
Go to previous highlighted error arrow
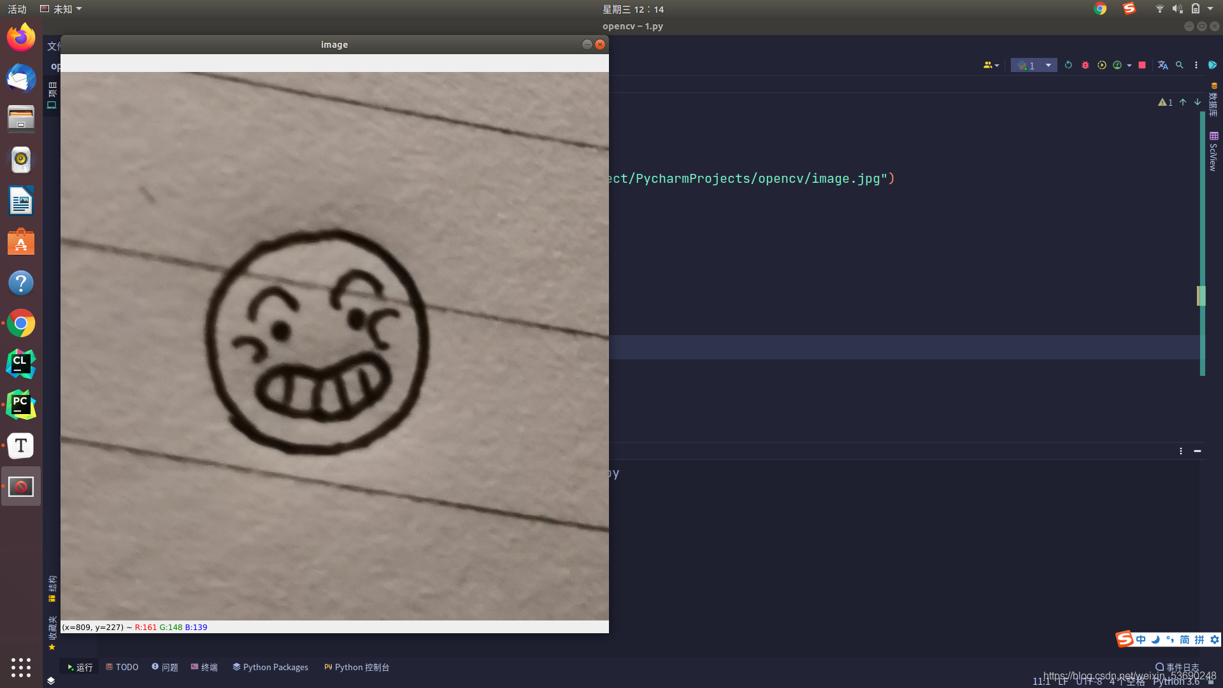[1183, 102]
